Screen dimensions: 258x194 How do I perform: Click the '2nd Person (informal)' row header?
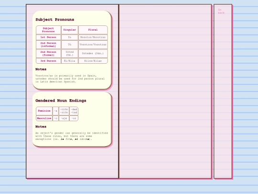48,45
